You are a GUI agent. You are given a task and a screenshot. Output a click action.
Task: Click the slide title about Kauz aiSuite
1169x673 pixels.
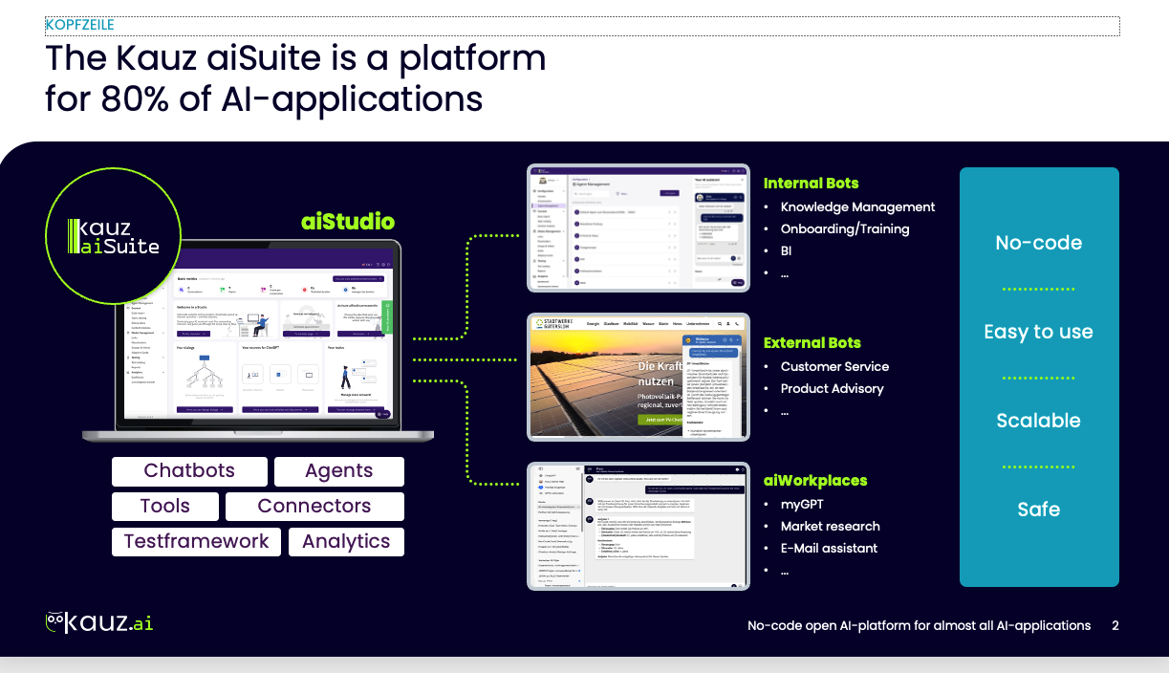pyautogui.click(x=295, y=78)
